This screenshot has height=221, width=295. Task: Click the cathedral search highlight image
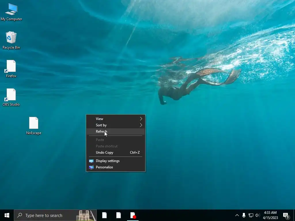pos(86,215)
